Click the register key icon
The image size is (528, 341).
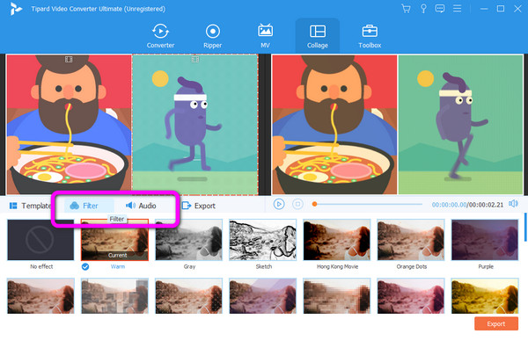pyautogui.click(x=423, y=9)
